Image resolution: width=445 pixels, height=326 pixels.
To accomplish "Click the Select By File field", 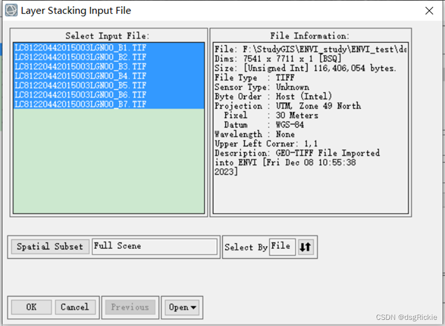I will (282, 246).
